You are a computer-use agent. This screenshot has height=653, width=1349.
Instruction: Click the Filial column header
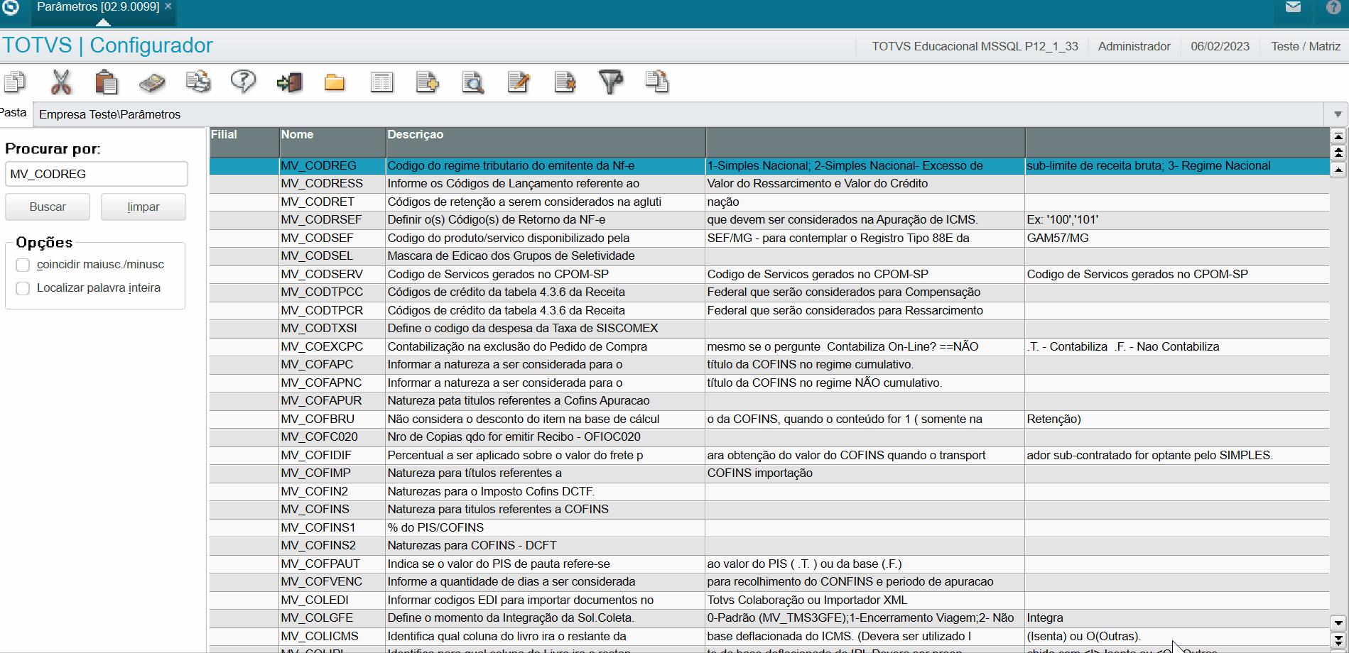(244, 142)
